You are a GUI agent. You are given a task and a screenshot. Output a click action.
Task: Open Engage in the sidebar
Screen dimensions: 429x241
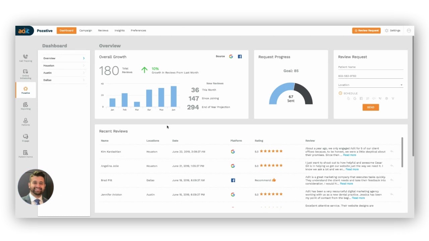[x=25, y=138]
